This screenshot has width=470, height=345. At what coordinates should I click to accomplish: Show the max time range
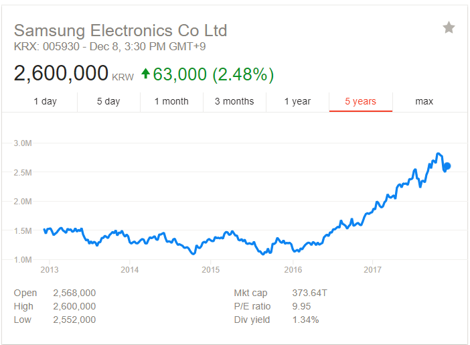(424, 101)
